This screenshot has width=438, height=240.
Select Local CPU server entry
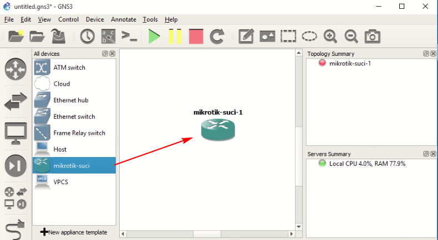tap(367, 164)
